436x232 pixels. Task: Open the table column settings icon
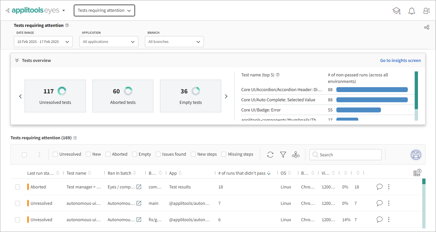(417, 173)
